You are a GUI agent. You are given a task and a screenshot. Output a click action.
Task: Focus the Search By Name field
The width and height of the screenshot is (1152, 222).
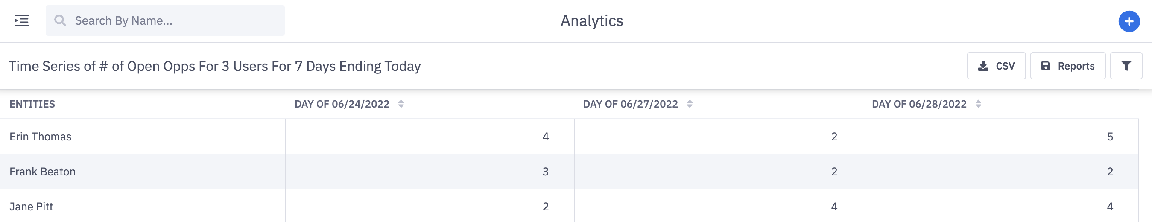pos(174,20)
